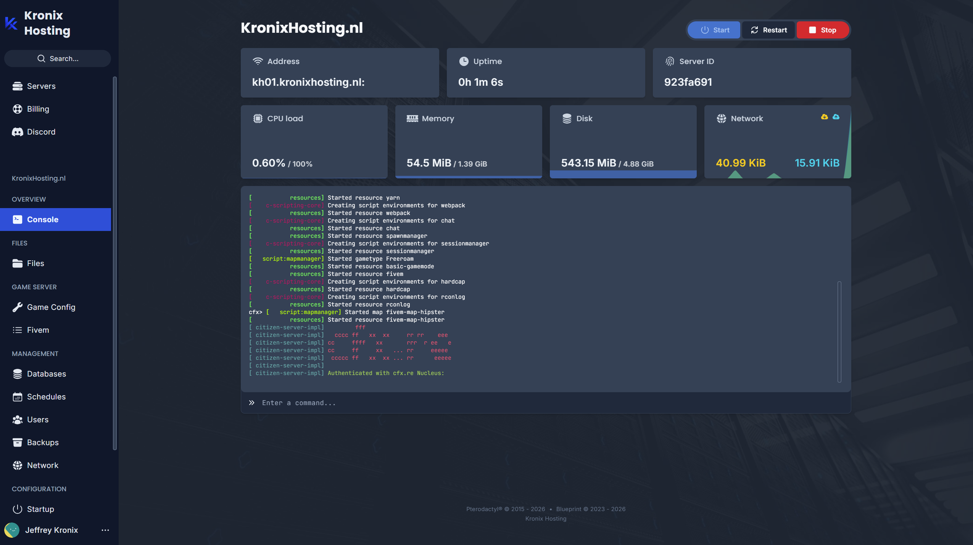Click the Servers stack icon in sidebar
The width and height of the screenshot is (973, 545).
[x=18, y=86]
